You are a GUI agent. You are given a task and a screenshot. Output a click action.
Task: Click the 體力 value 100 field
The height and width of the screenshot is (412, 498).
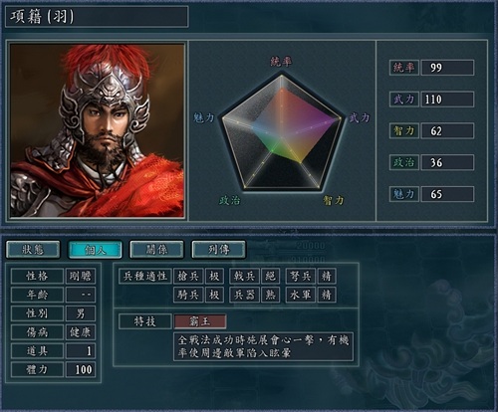pos(81,369)
